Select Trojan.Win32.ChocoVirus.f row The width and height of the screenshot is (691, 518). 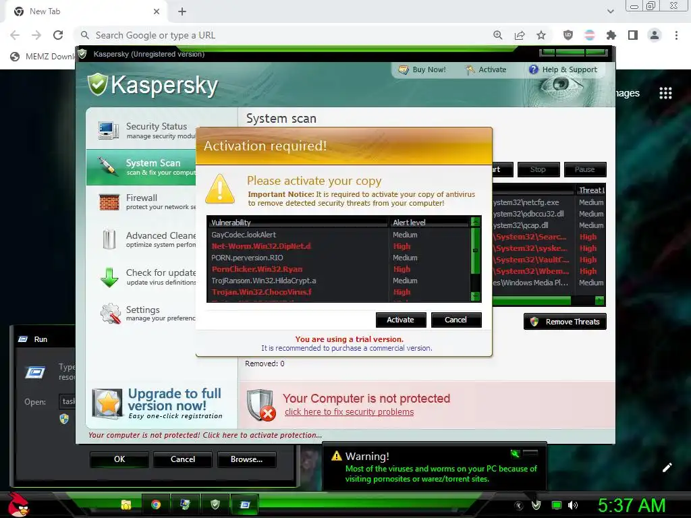click(339, 292)
